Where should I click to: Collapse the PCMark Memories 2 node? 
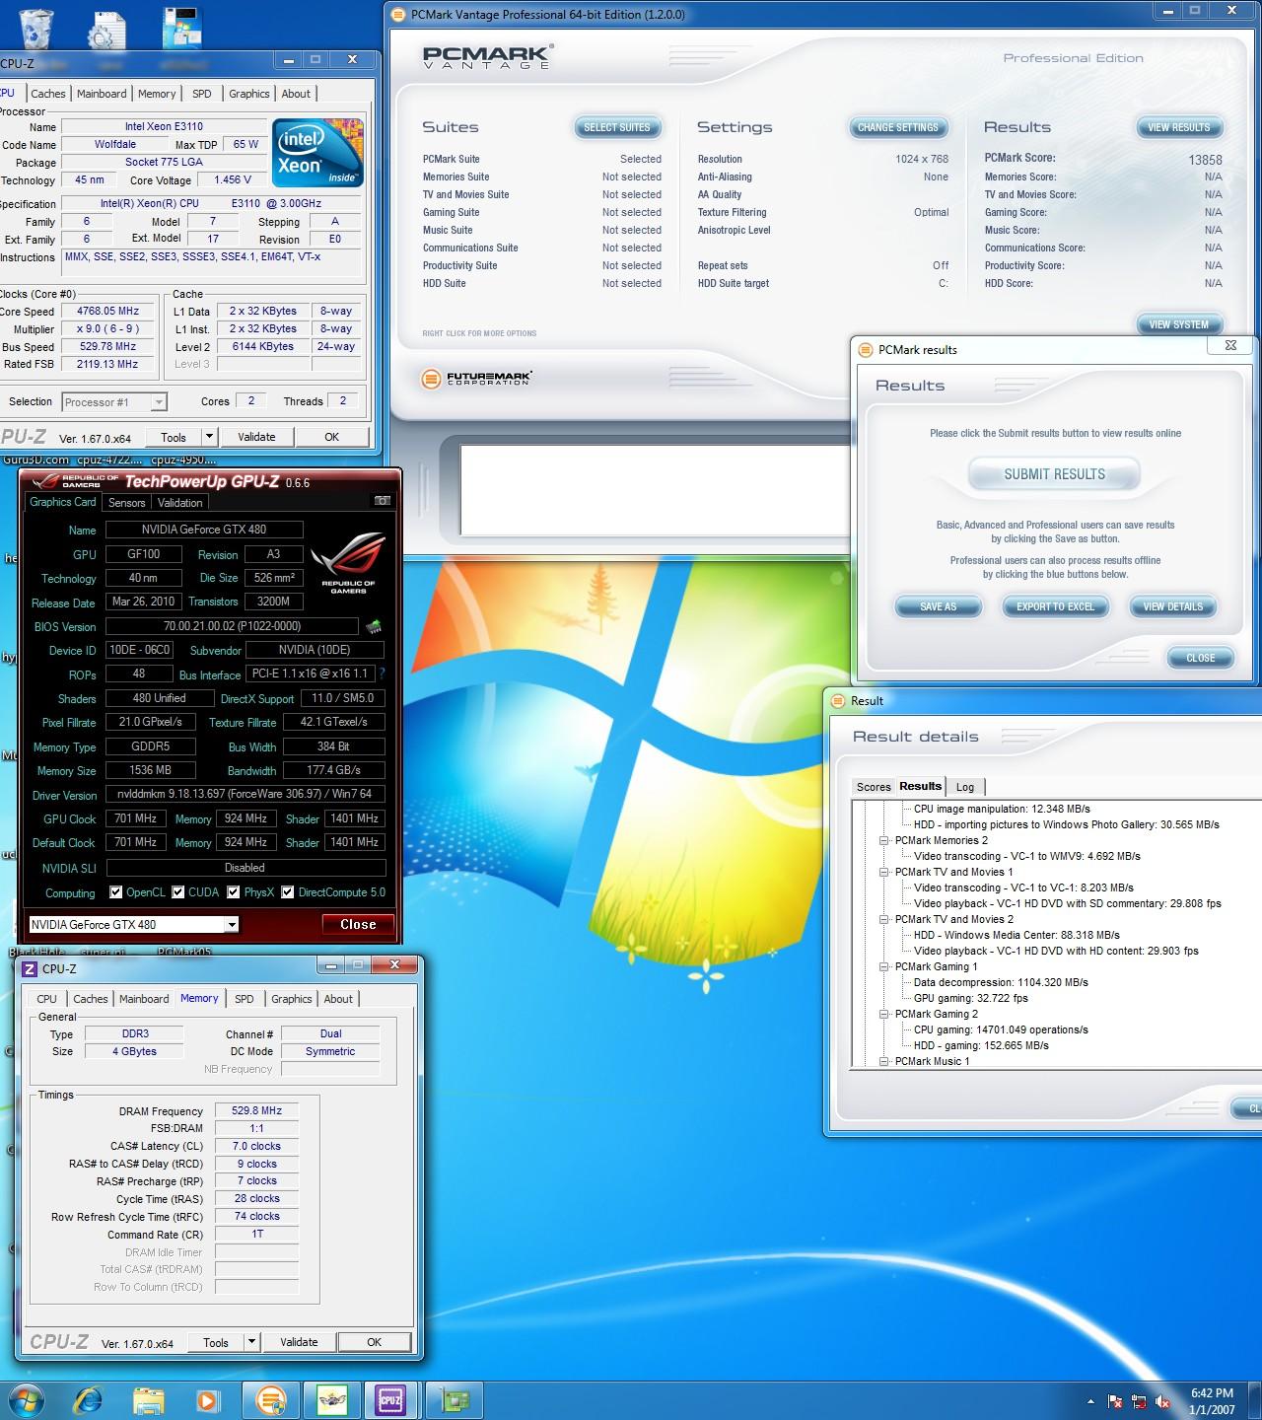(x=884, y=840)
